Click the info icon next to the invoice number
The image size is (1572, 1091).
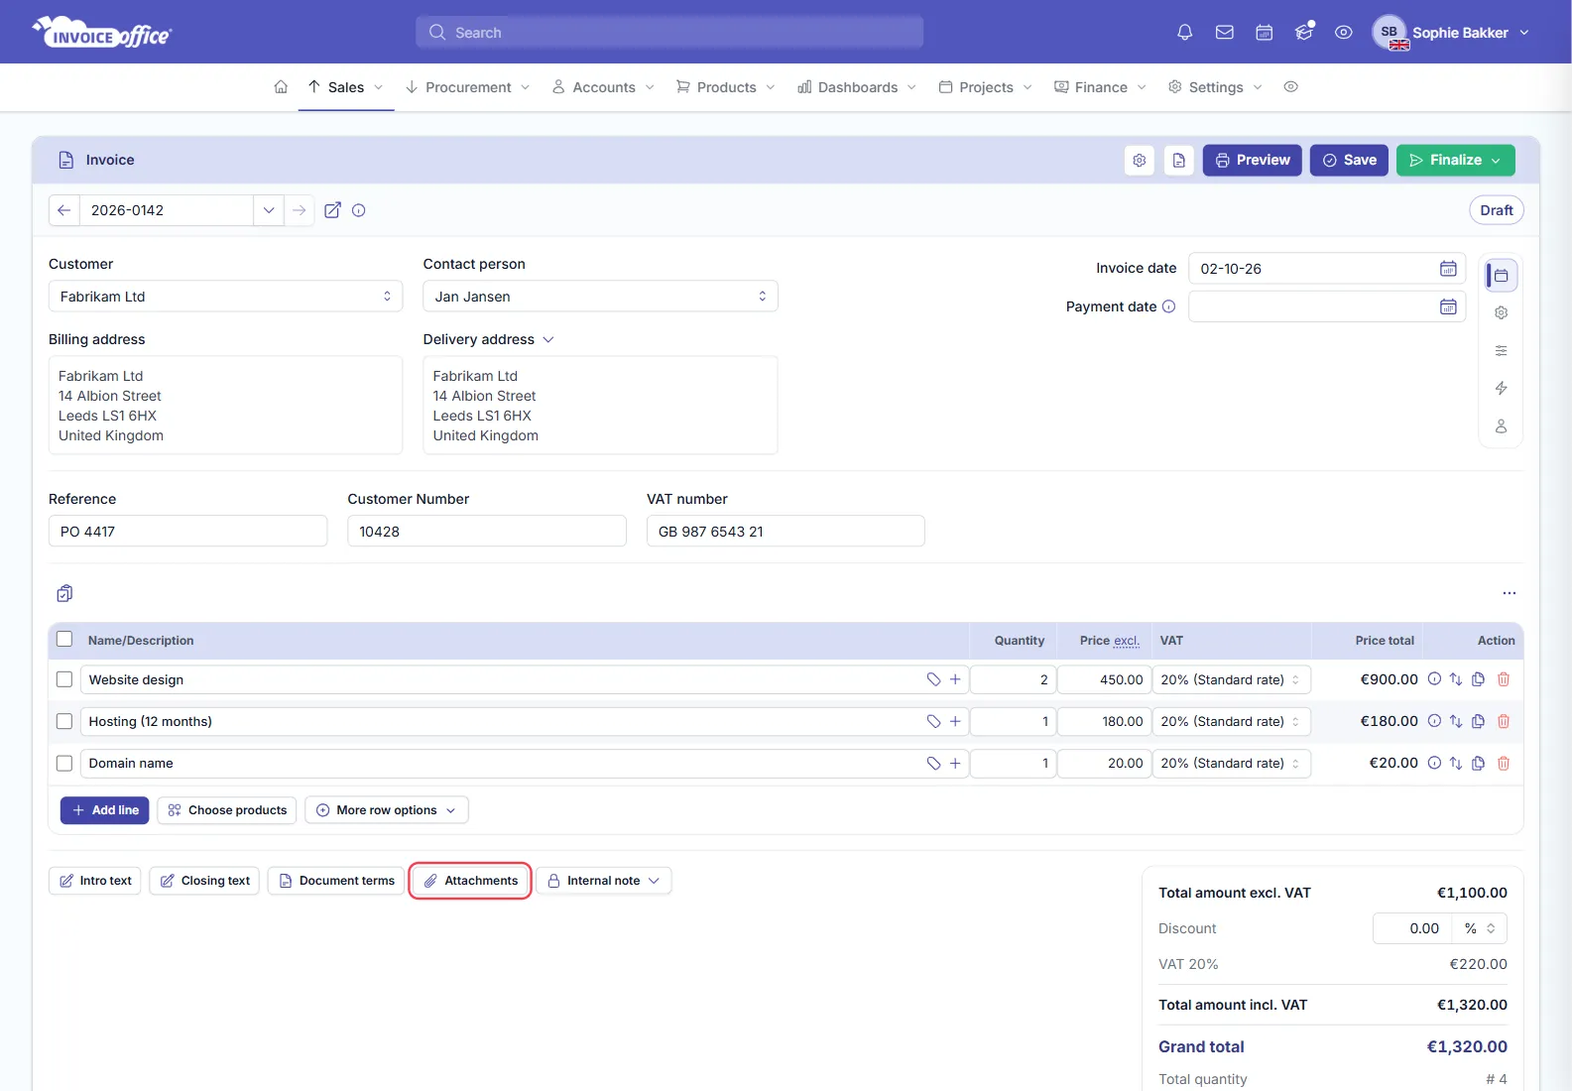coord(359,210)
